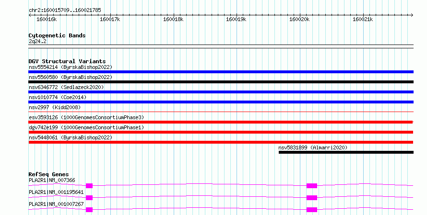Click the red bar under nsv5448061
This screenshot has height=215, width=427.
point(221,142)
